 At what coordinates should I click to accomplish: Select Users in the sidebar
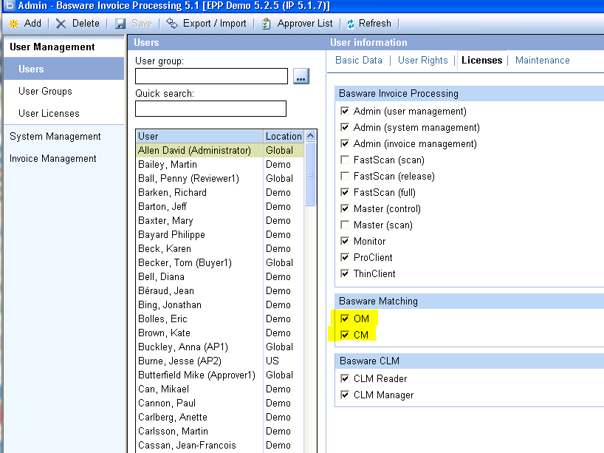point(64,69)
